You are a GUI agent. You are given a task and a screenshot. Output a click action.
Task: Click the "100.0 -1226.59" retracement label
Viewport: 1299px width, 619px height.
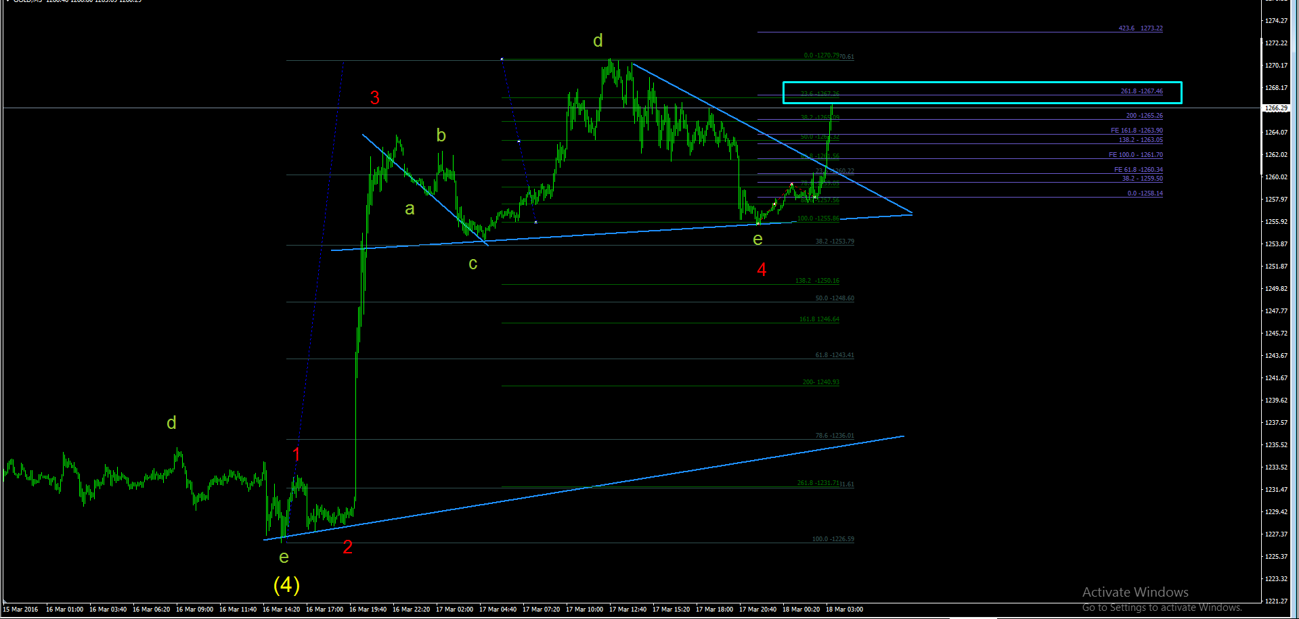833,539
